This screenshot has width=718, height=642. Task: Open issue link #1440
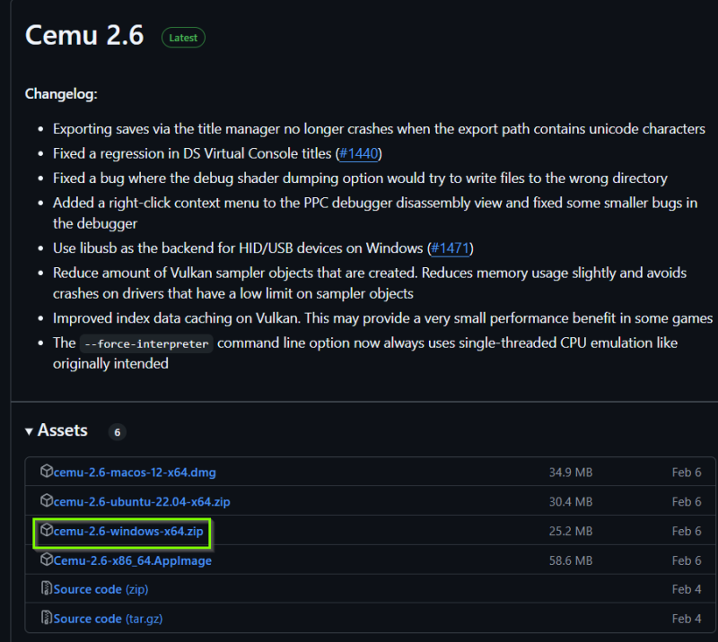(x=359, y=153)
